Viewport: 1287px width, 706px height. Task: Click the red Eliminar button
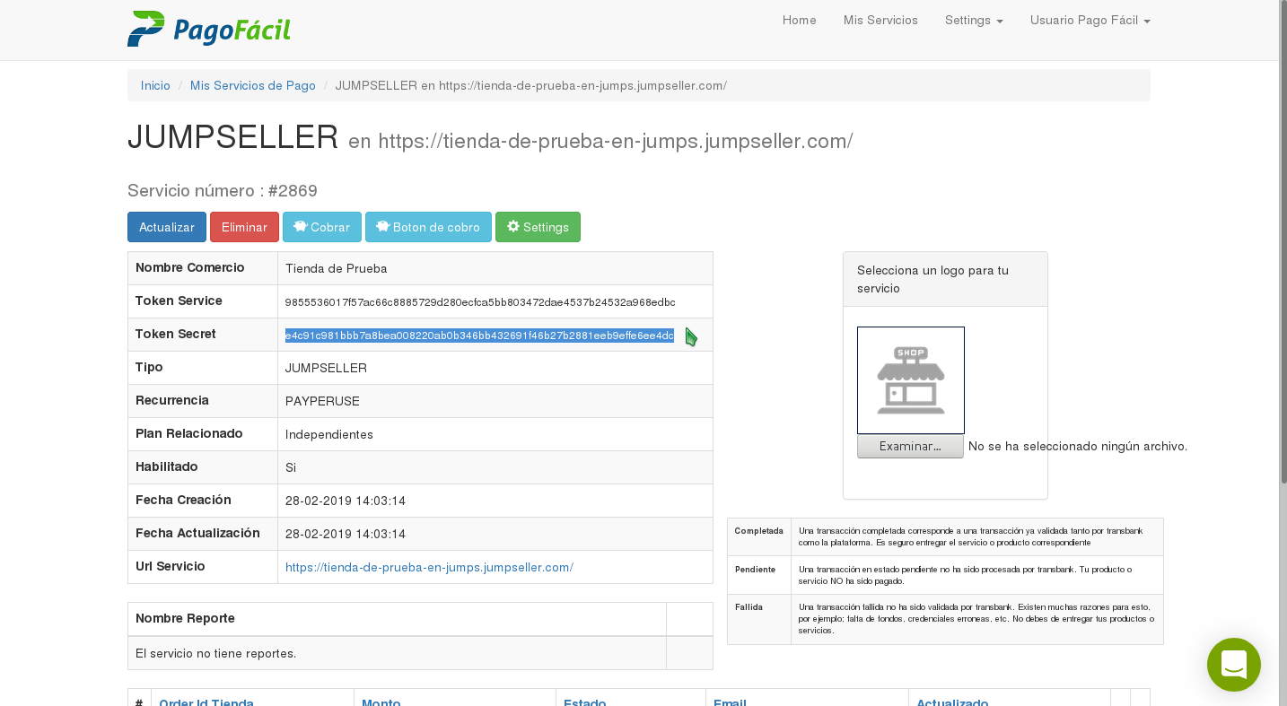click(244, 227)
